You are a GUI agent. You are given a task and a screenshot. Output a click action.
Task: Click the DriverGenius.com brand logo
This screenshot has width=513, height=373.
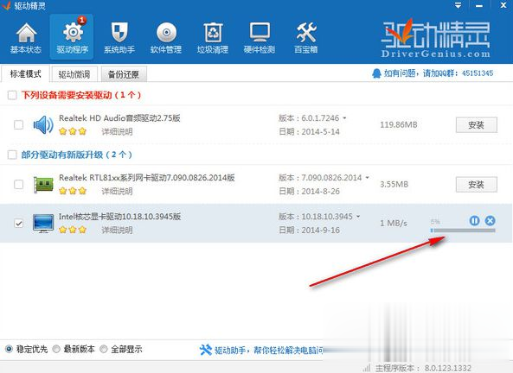click(435, 39)
